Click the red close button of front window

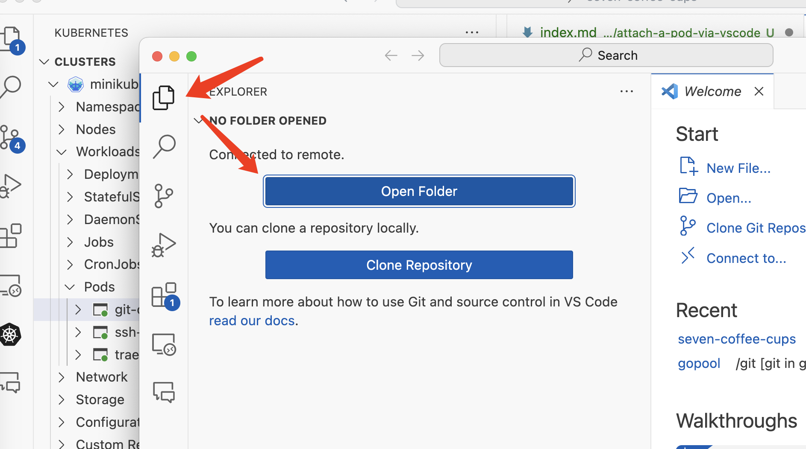[x=157, y=56]
